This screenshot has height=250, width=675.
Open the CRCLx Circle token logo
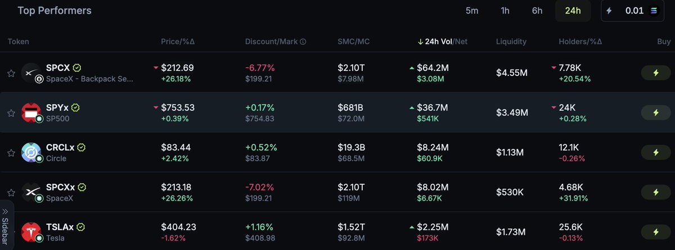click(31, 153)
